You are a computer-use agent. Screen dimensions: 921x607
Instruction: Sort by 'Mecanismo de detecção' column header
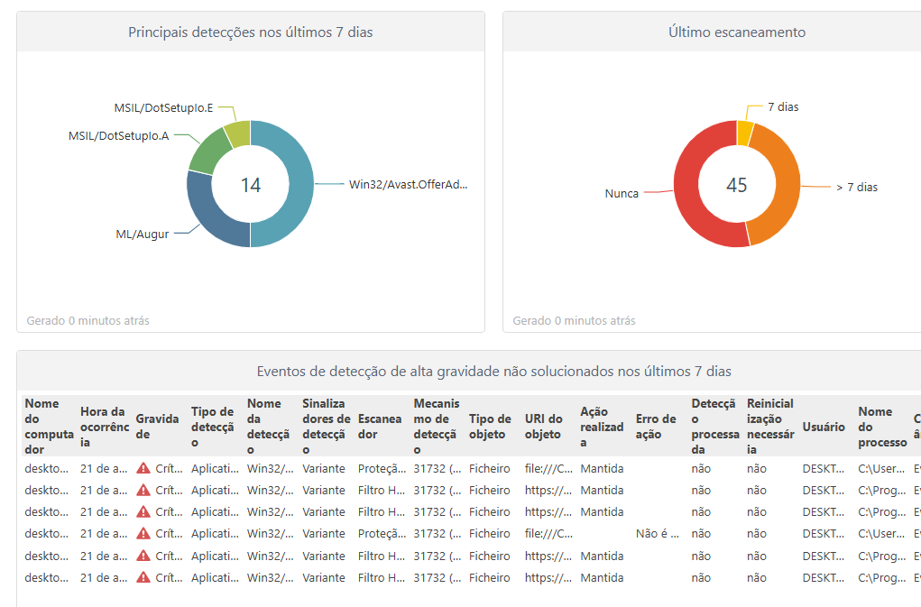coord(437,426)
